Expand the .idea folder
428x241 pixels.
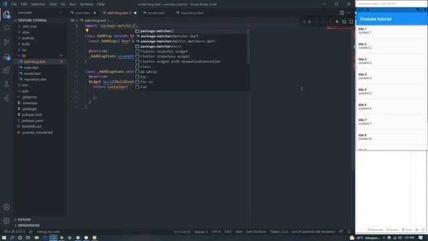(26, 32)
